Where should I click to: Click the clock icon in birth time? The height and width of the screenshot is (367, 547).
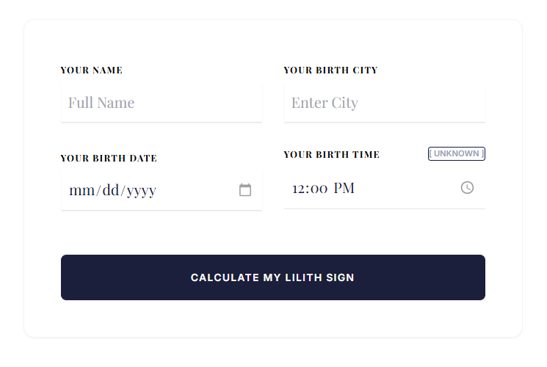[467, 188]
